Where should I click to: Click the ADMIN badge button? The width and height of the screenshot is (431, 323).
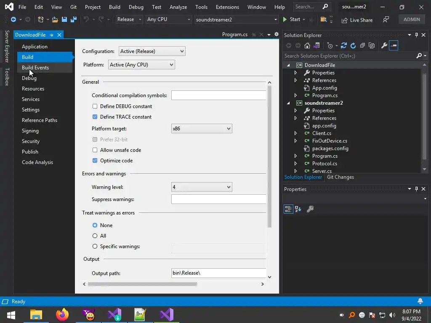412,19
